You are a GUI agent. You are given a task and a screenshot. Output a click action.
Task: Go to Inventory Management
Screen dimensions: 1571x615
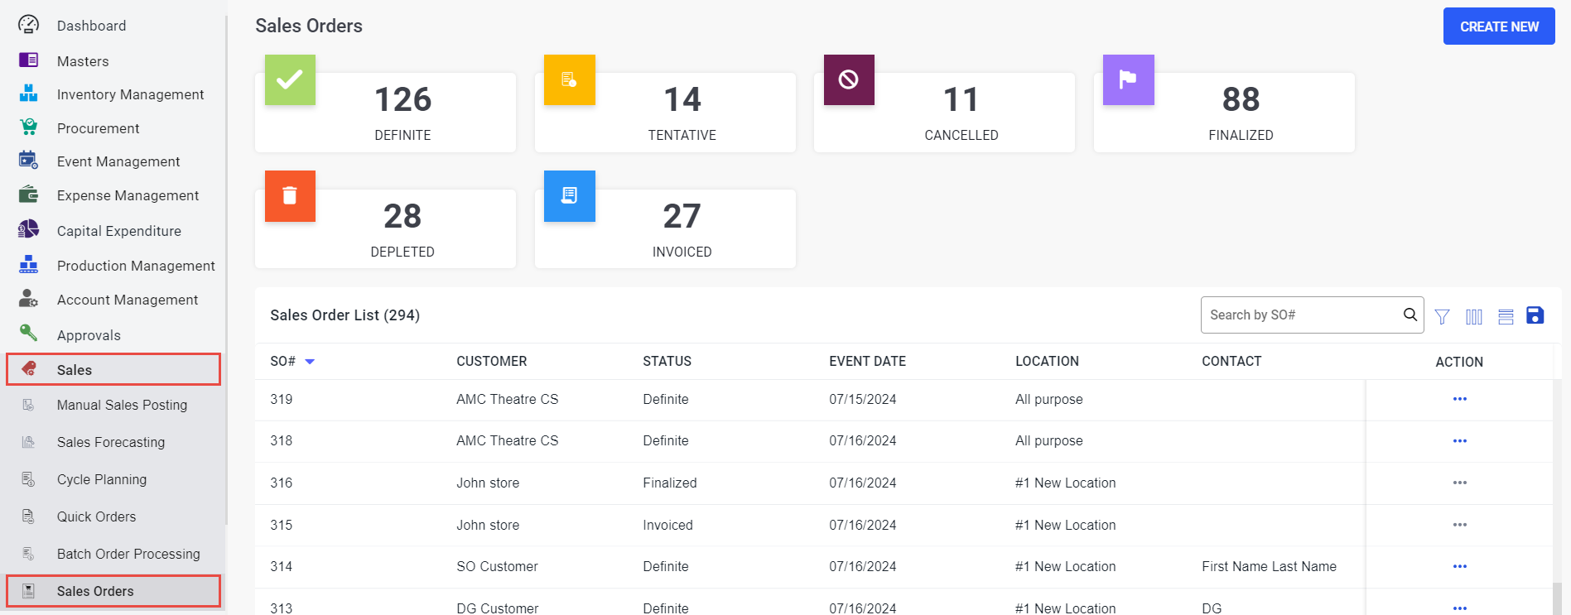tap(130, 94)
